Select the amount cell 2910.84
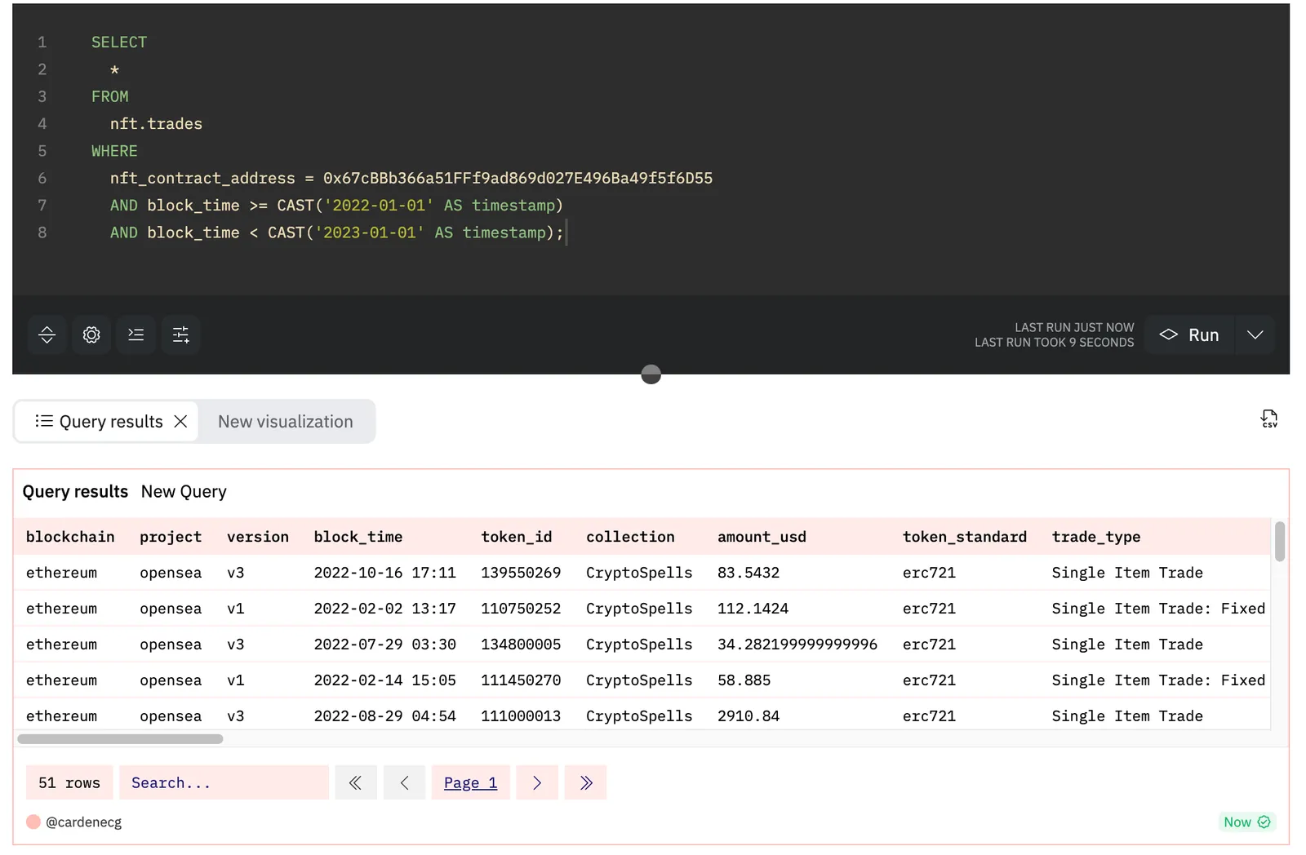The height and width of the screenshot is (855, 1306). [x=749, y=716]
